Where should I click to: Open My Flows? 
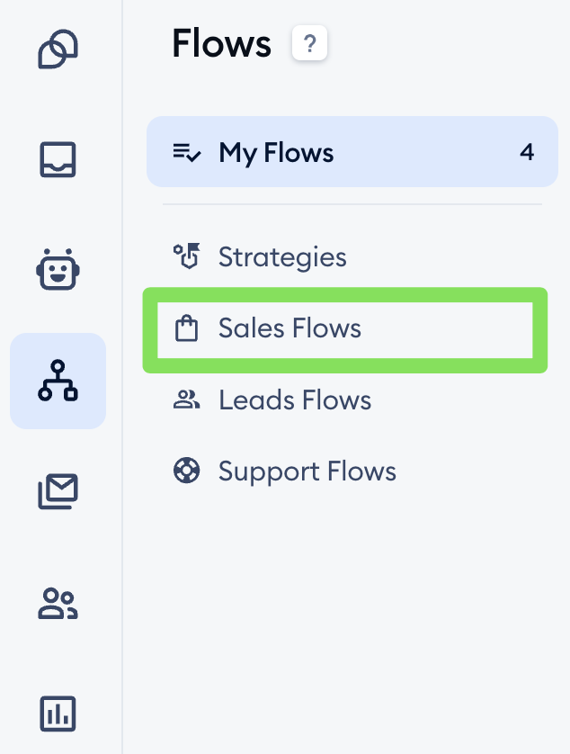[276, 152]
